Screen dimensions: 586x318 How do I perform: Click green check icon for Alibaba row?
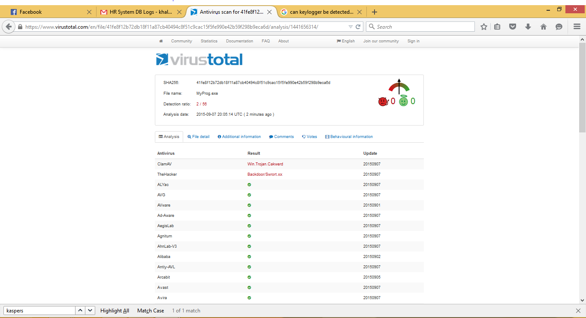pos(249,257)
